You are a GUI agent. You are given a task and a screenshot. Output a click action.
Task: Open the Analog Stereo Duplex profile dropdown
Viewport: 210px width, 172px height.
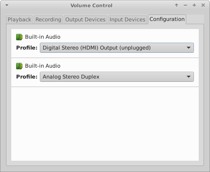coord(117,77)
